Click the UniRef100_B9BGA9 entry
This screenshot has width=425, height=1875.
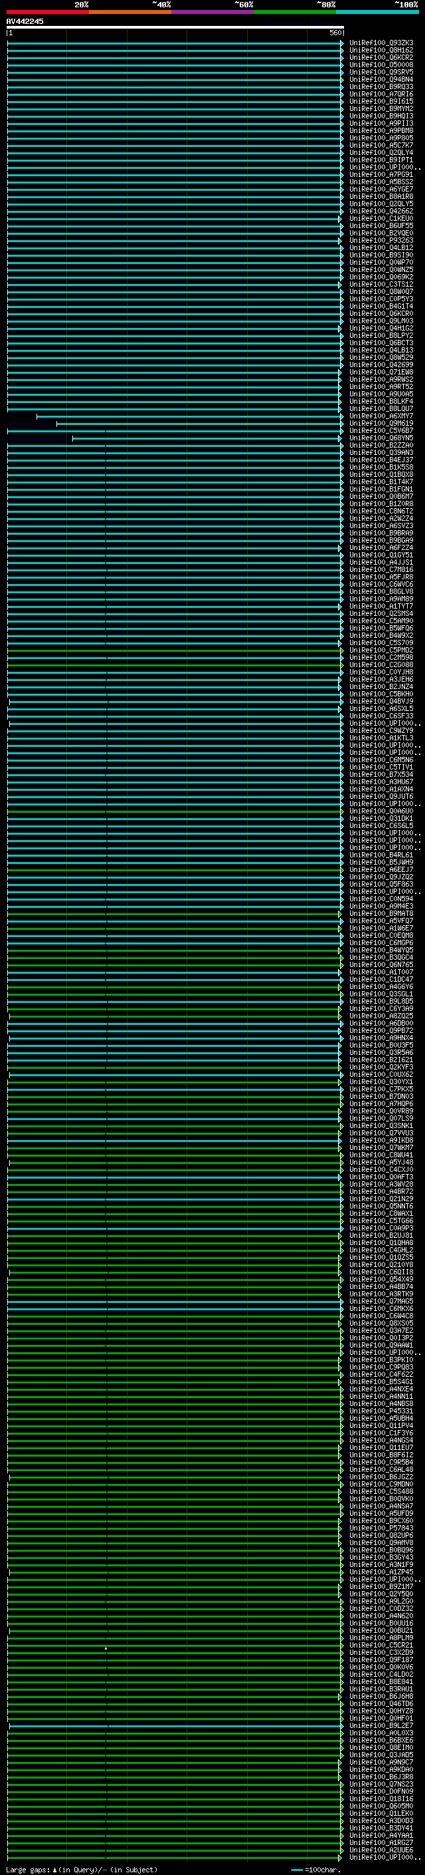tap(381, 541)
